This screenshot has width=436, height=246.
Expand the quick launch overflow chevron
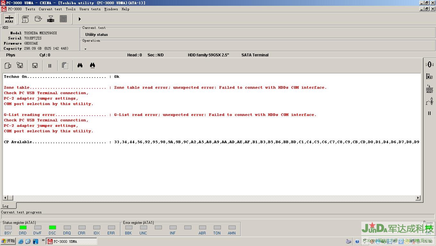(43, 240)
